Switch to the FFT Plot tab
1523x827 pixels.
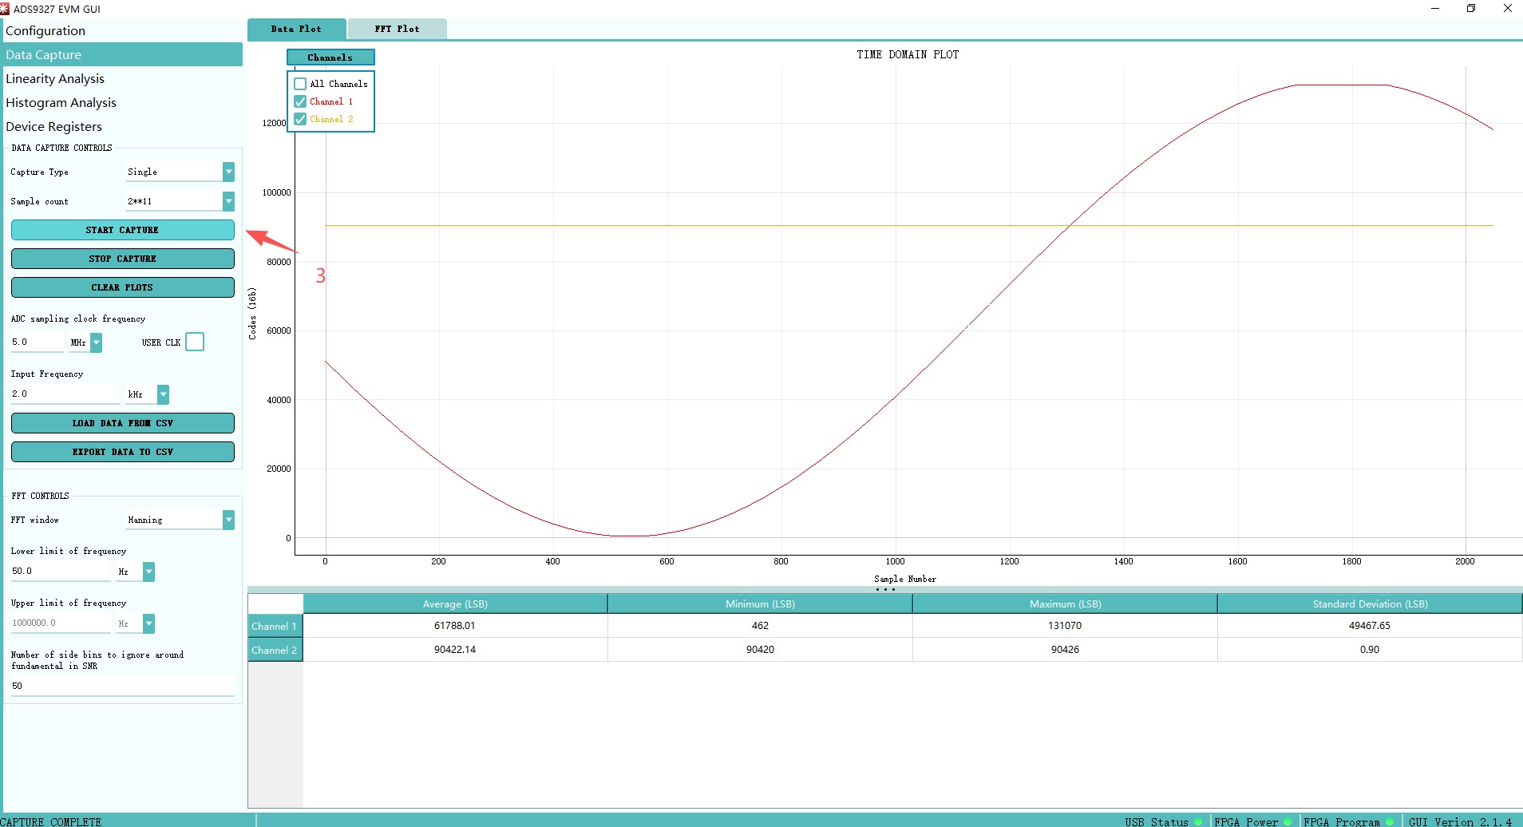[398, 29]
